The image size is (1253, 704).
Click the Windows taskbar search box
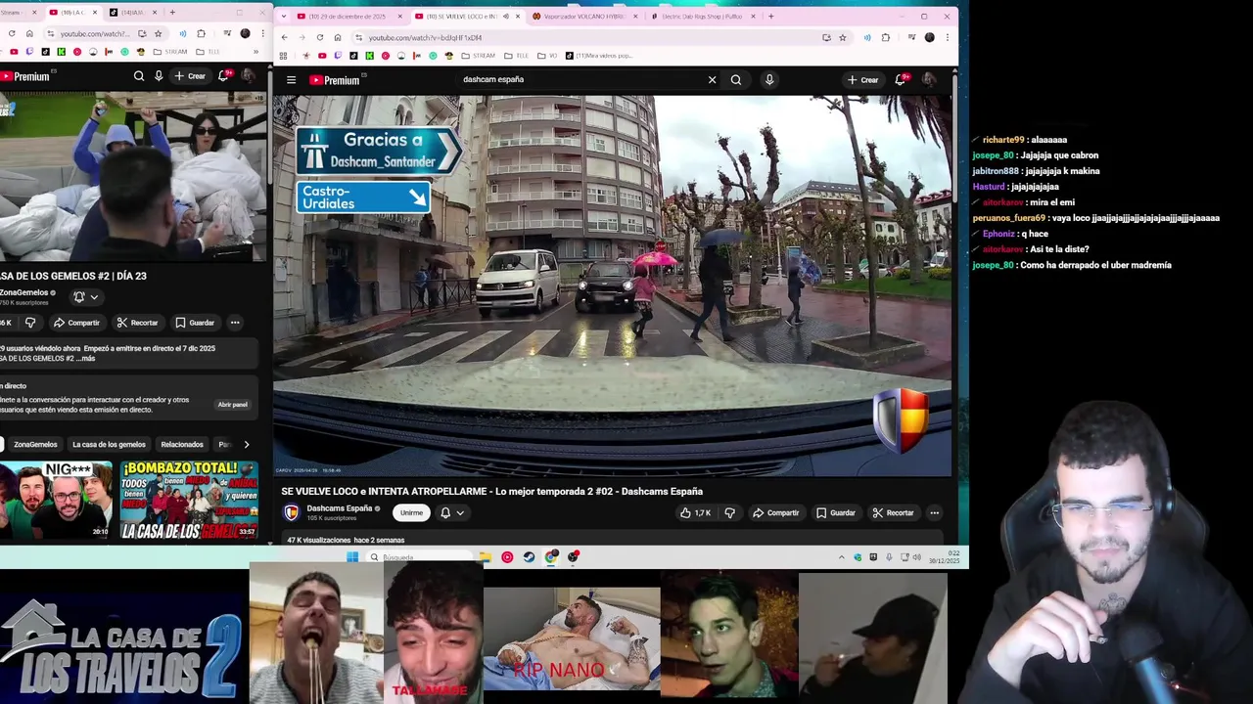coord(421,557)
